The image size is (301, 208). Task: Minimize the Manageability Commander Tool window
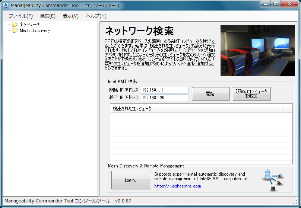[x=266, y=4]
